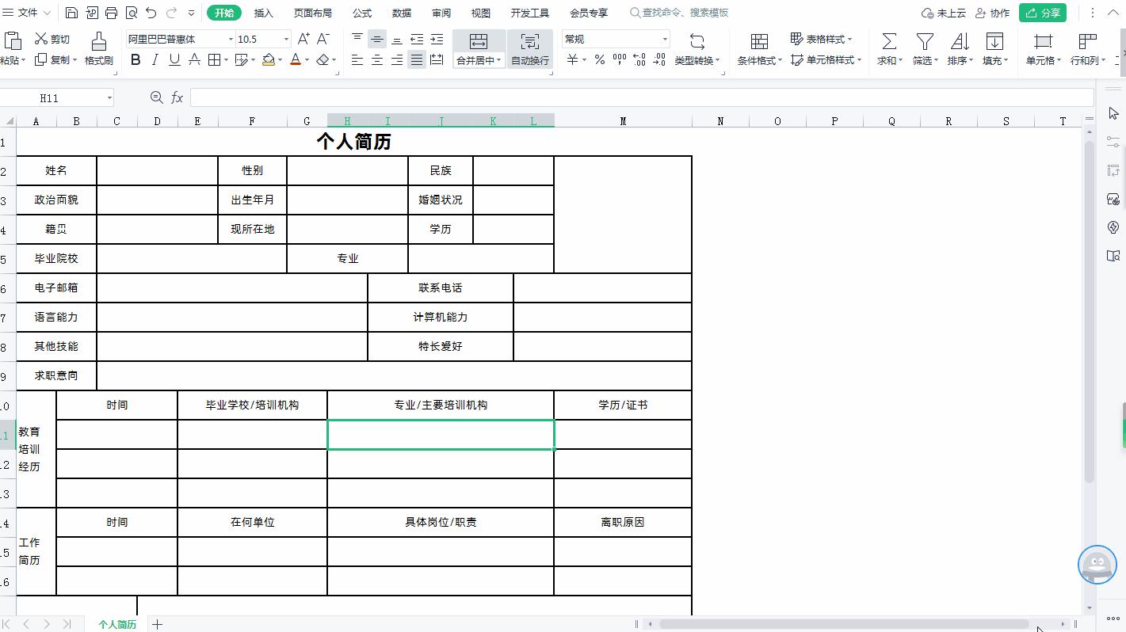Click the sort (排序) icon
This screenshot has width=1126, height=632.
coord(960,48)
